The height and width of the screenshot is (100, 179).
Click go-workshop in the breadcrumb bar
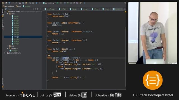[8, 6]
